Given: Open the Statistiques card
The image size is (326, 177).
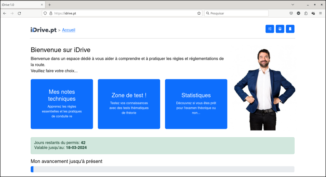Looking at the screenshot, I should click(x=196, y=104).
